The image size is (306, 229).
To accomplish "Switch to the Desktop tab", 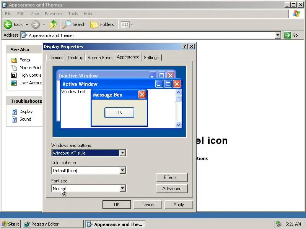I will pos(75,58).
